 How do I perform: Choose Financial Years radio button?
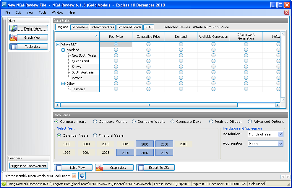[x=95, y=135]
